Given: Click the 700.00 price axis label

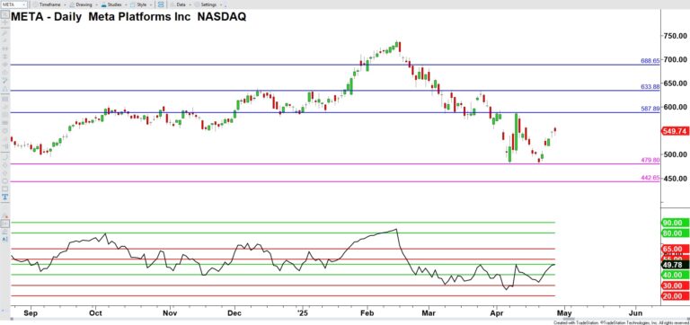Looking at the screenshot, I should coord(676,59).
